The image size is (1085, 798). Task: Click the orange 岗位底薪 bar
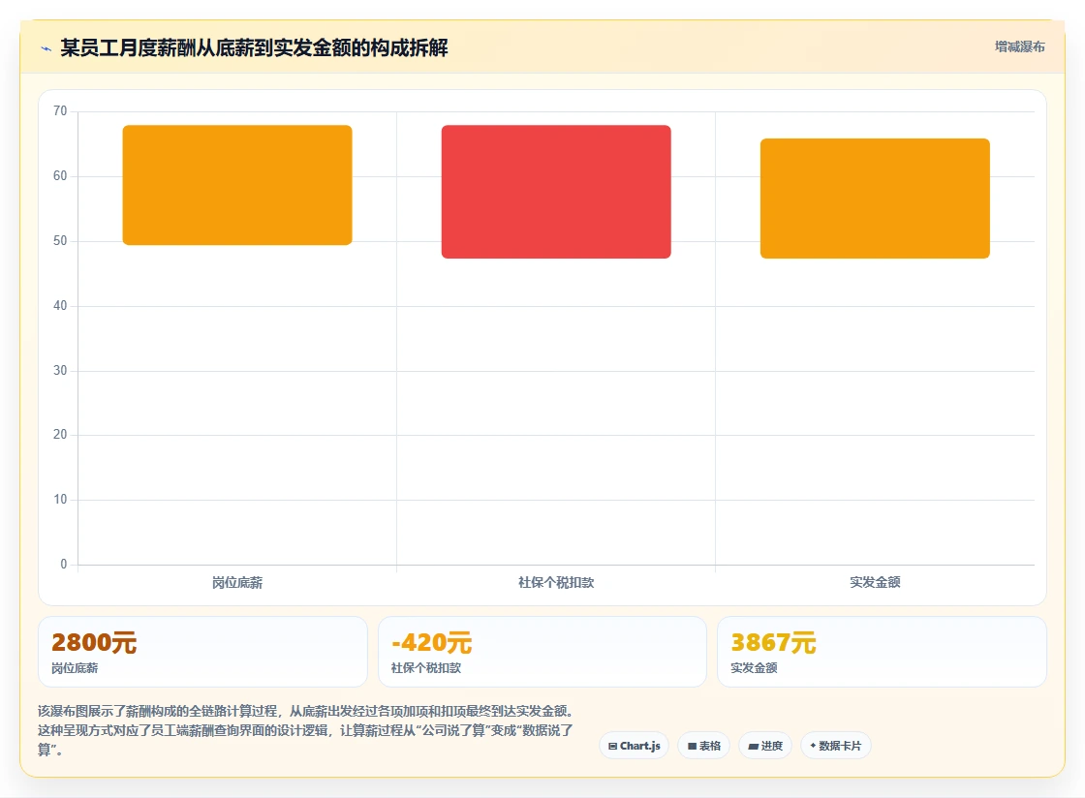pyautogui.click(x=237, y=185)
